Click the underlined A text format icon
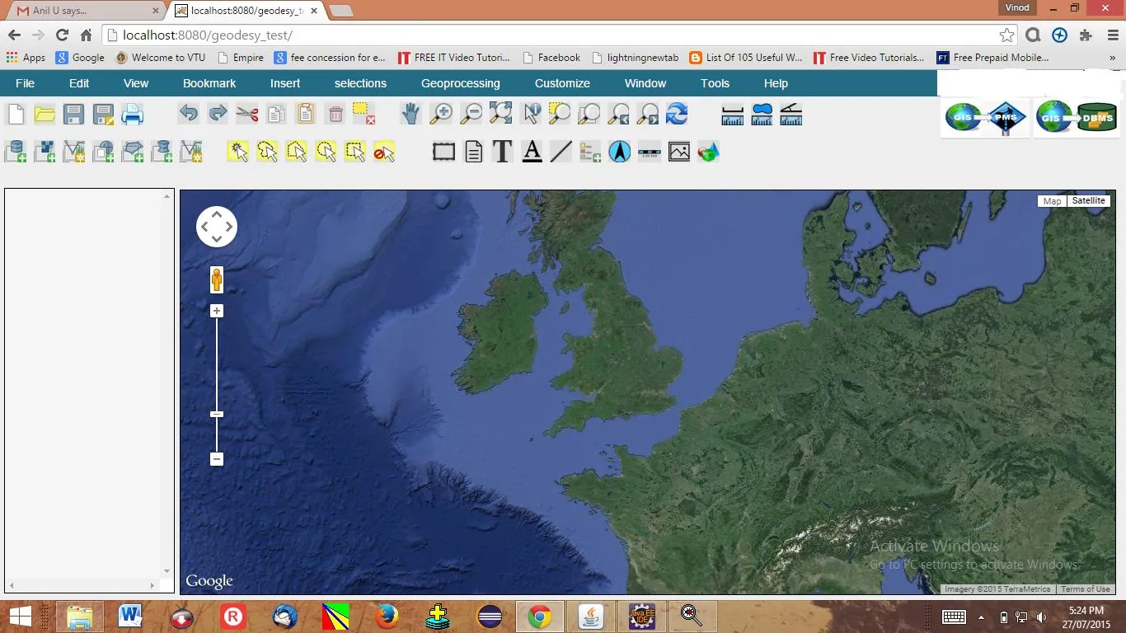The image size is (1126, 633). pyautogui.click(x=532, y=152)
